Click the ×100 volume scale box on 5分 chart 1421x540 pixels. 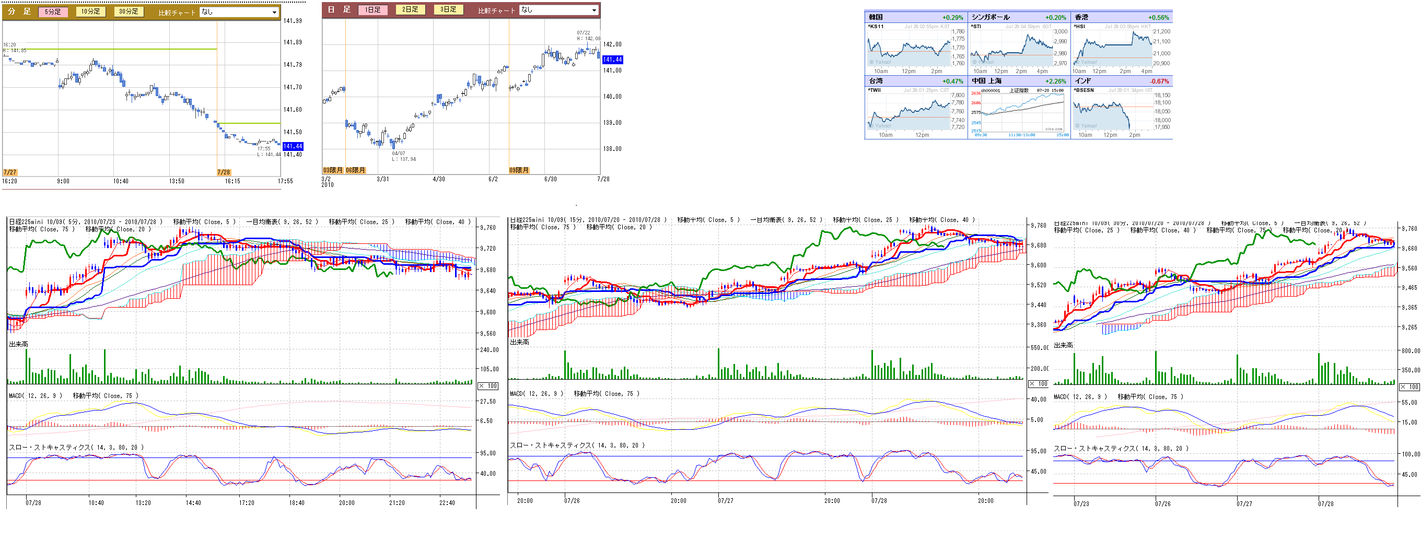click(487, 386)
